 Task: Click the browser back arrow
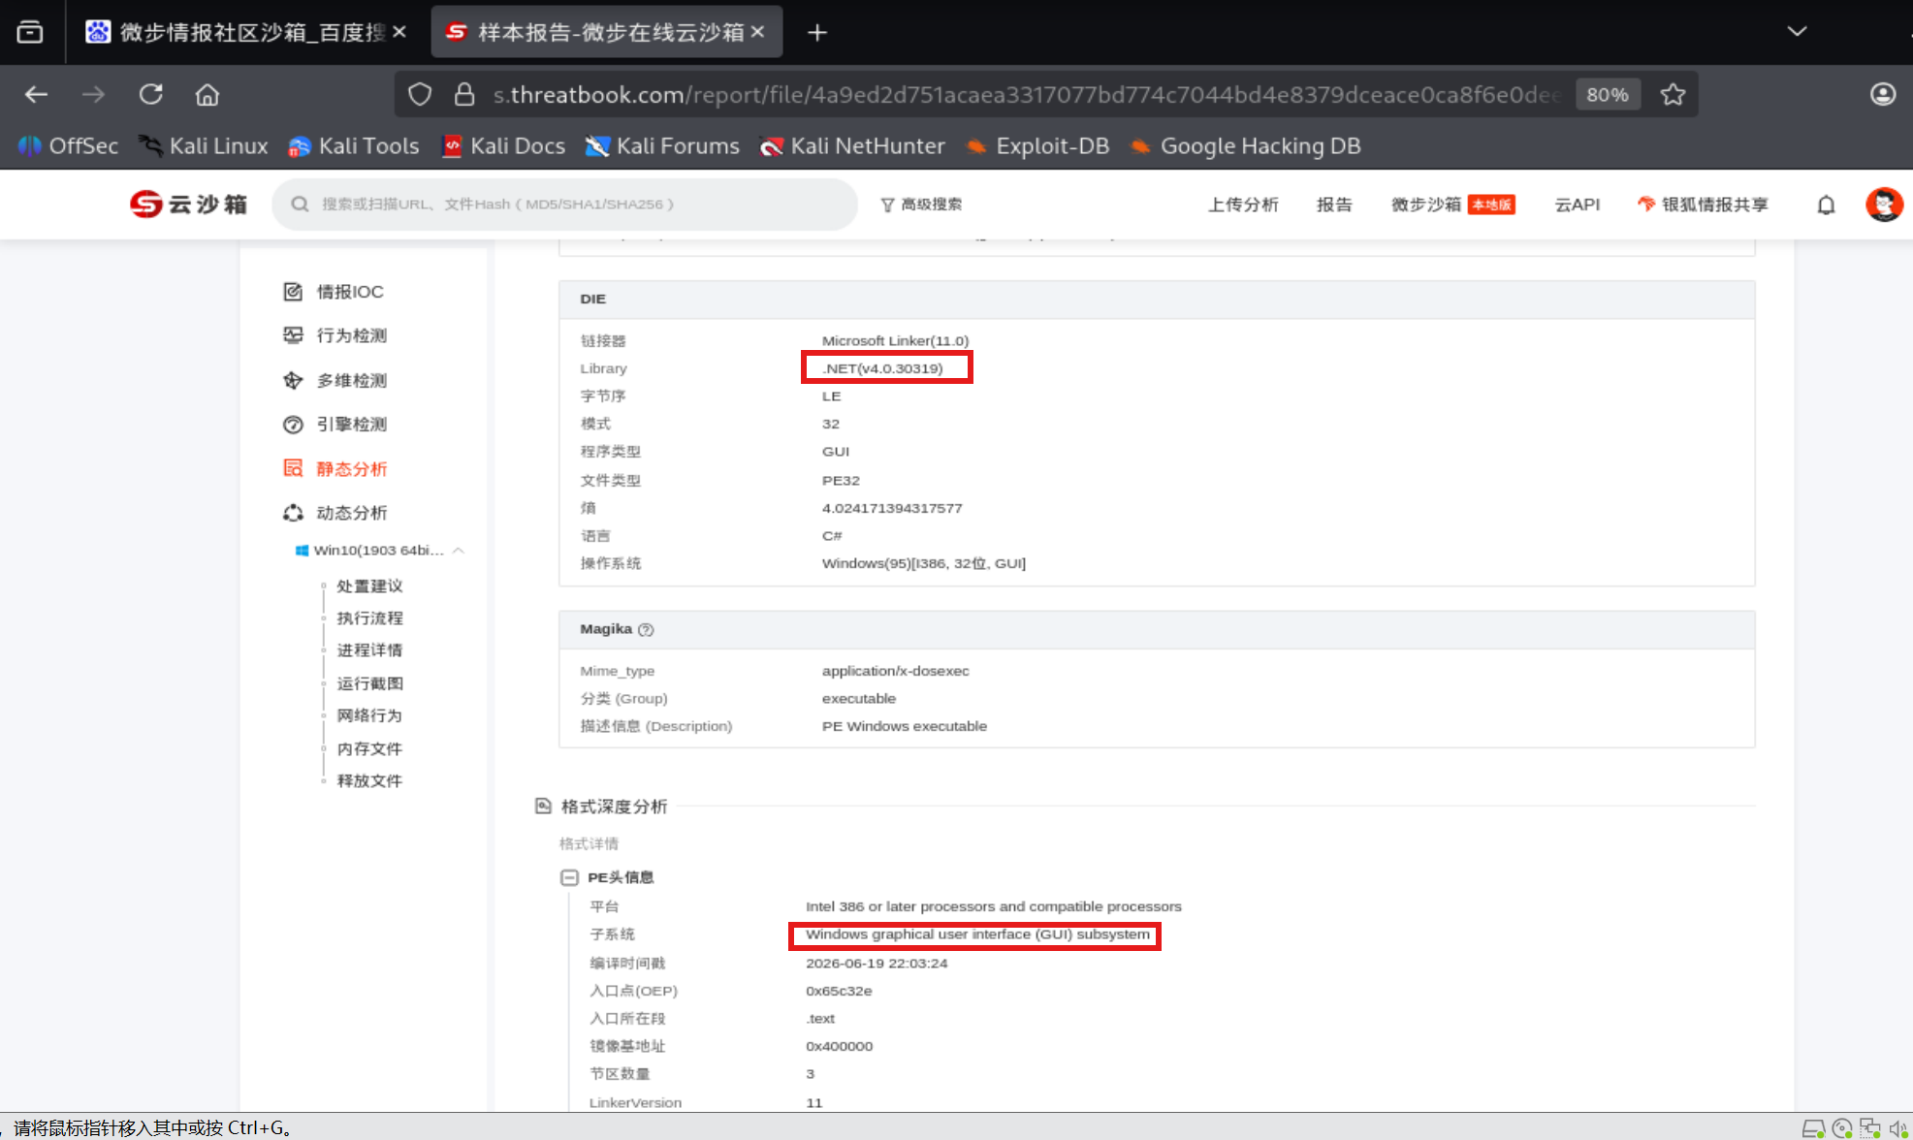(37, 94)
